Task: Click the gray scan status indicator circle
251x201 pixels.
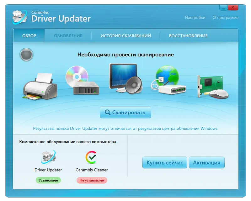Action: coord(26,55)
